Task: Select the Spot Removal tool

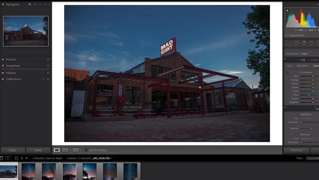Action: (296, 43)
